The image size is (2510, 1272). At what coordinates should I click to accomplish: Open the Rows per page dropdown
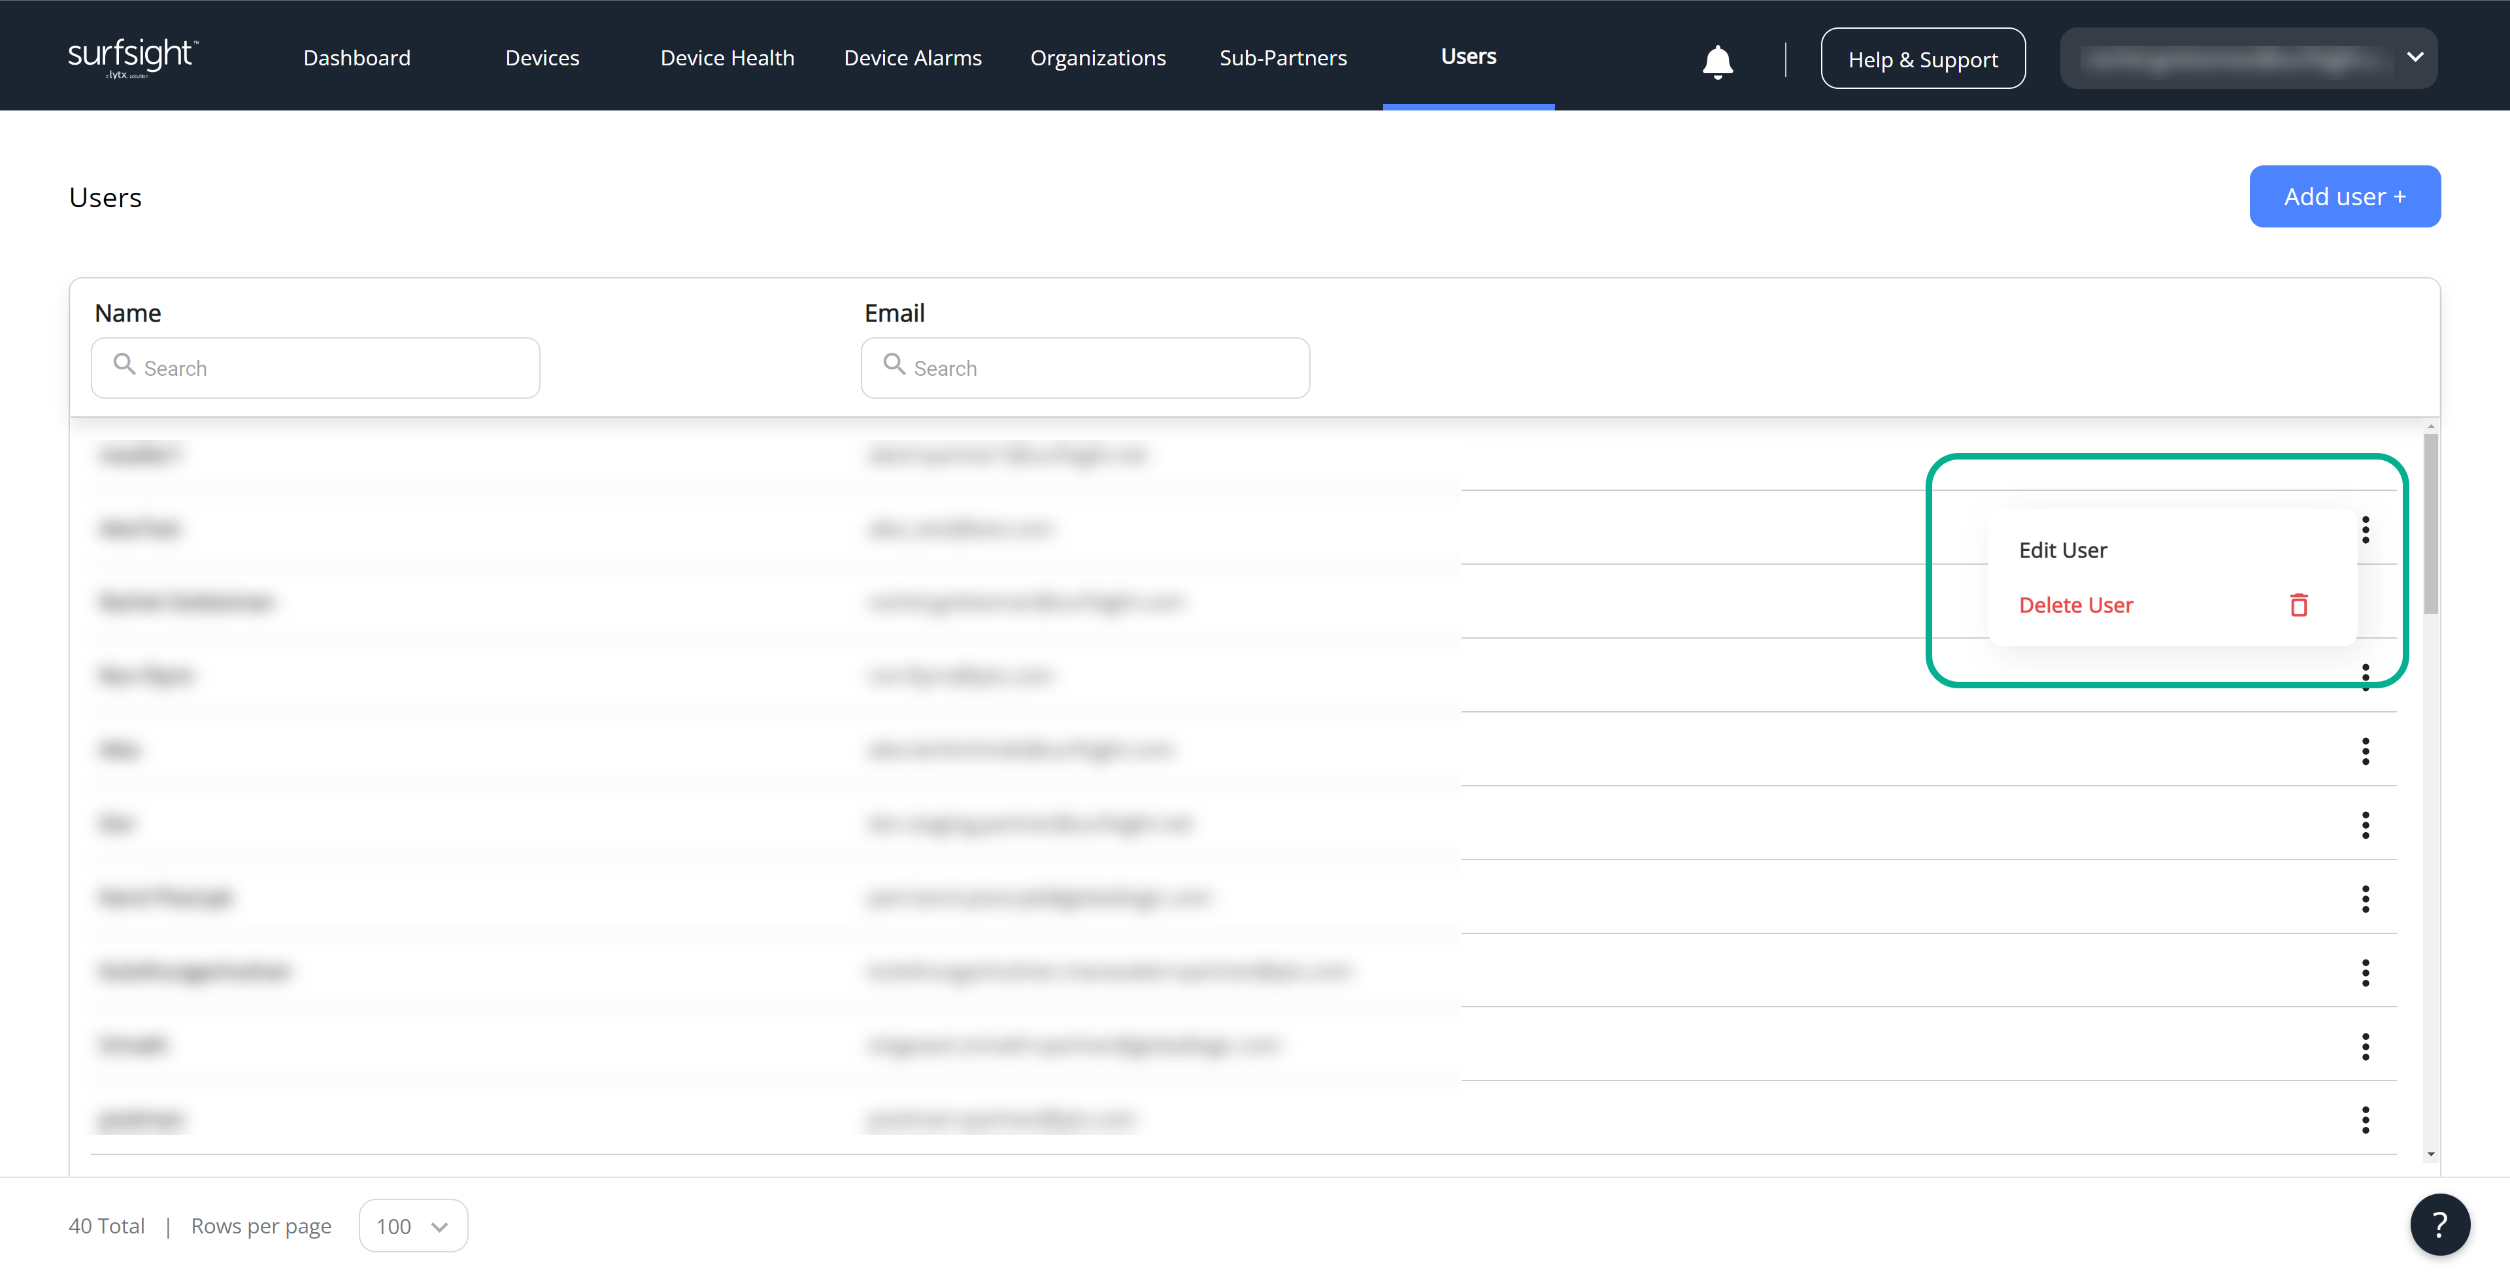pos(413,1225)
